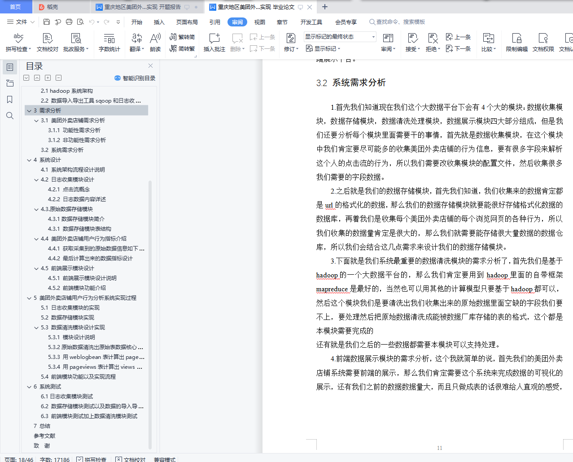Open the bookmark sidebar icon
Screen dimensions: 573x462
tap(10, 99)
